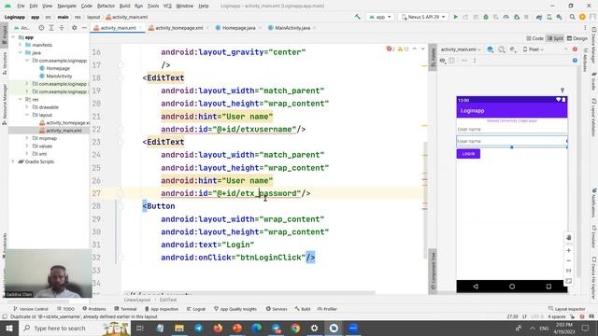Click the Windows search box
Viewport: 598px width, 336px height.
tap(75, 328)
